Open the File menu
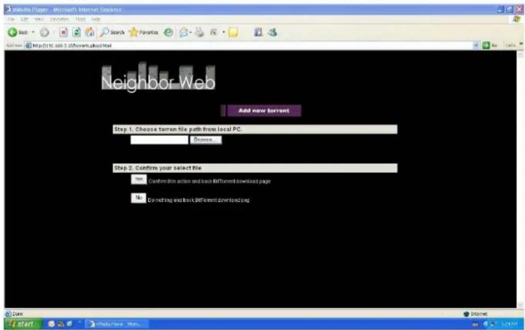Screen dimensions: 525x330 [11, 20]
